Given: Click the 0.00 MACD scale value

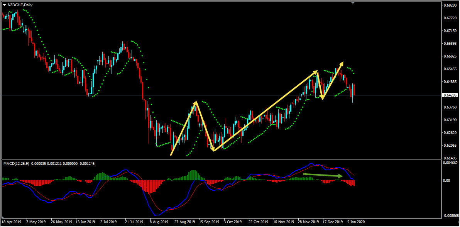Looking at the screenshot, I should pyautogui.click(x=447, y=181).
